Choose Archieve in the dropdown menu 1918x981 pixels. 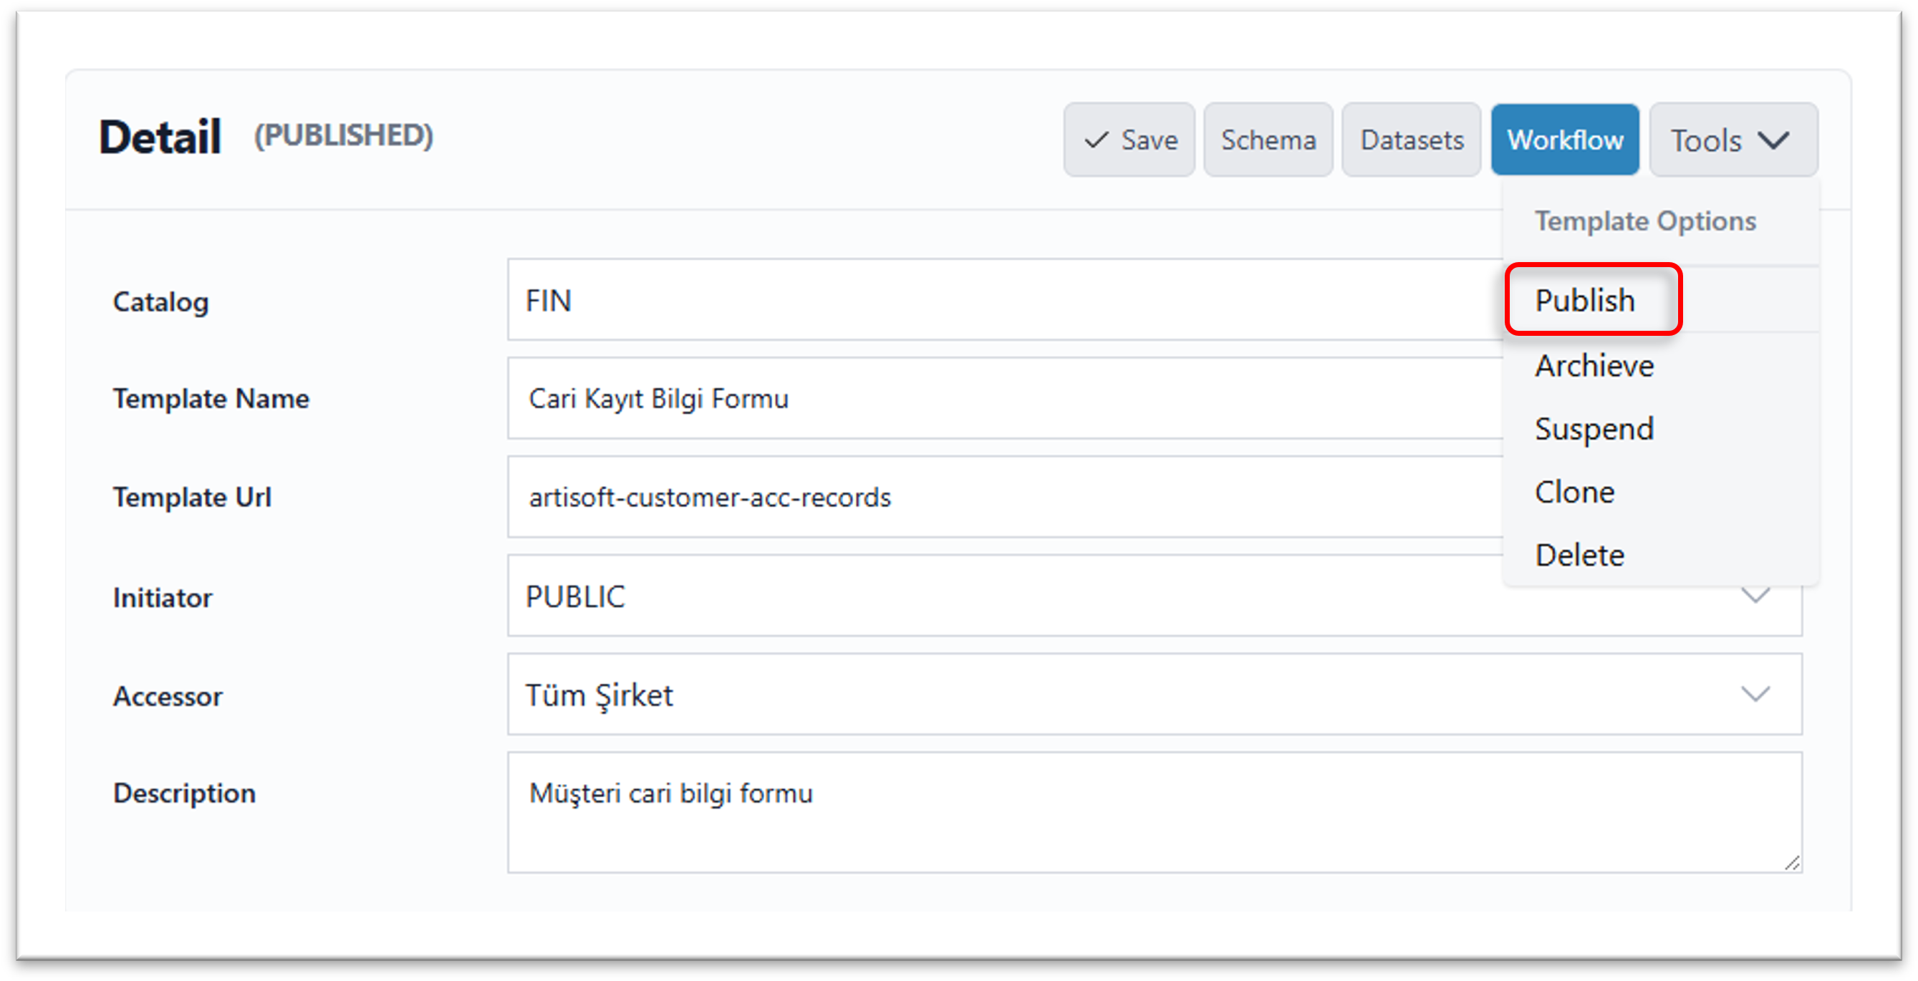pos(1594,365)
